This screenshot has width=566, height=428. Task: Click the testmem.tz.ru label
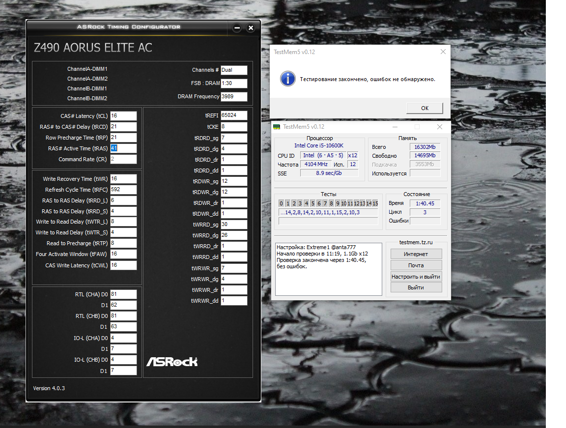tap(416, 242)
